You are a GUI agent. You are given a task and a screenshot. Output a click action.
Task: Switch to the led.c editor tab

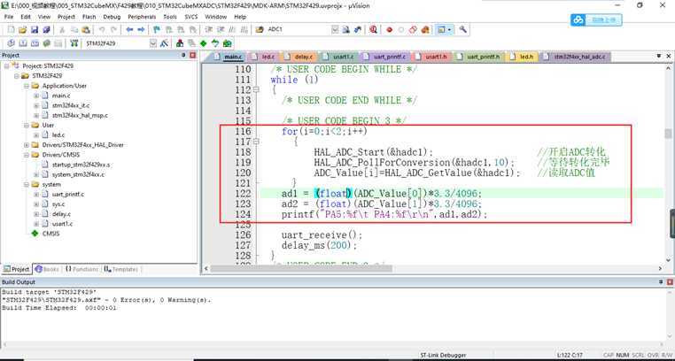(x=264, y=57)
